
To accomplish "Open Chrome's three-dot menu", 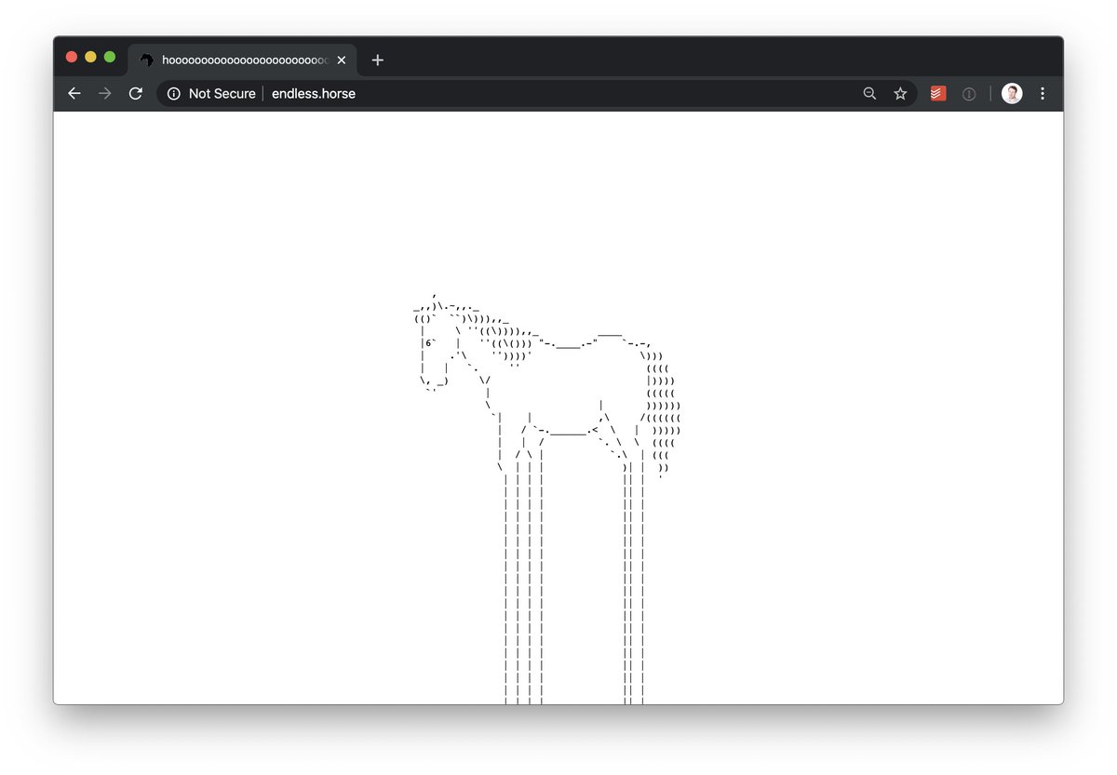I will [1043, 94].
